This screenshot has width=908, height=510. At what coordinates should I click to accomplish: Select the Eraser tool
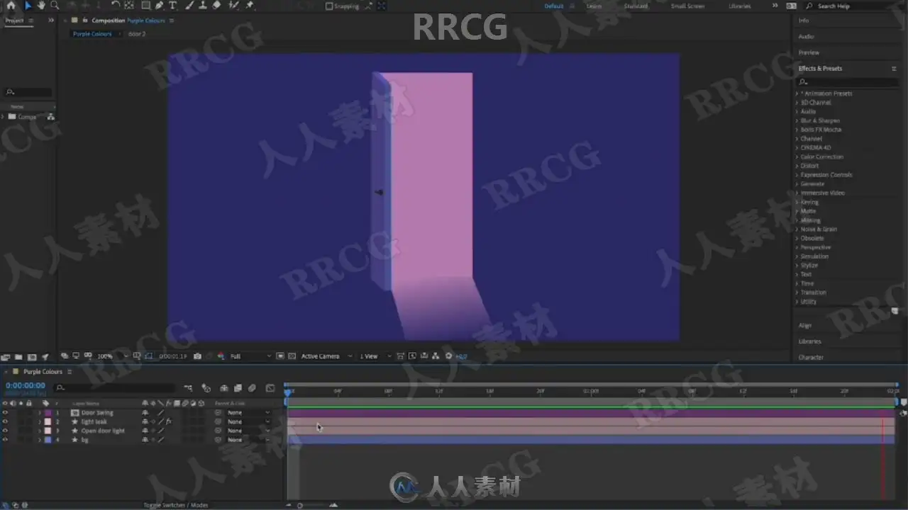click(216, 6)
